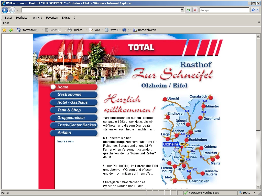Viewport: 262px width, 196px height.
Task: Click the red Stop loading icon
Action: (x=195, y=10)
